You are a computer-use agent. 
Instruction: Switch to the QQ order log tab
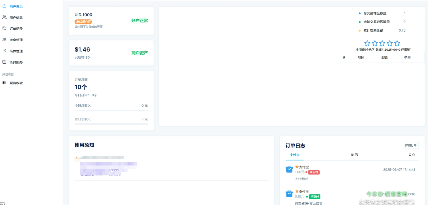point(412,155)
